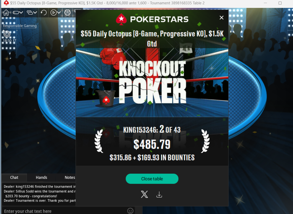Click the Knockout Poker banner image
Viewport: 293px width, 214px height.
tap(152, 82)
